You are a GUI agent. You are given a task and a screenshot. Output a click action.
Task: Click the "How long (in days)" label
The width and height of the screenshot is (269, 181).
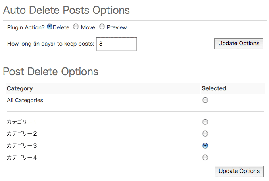pyautogui.click(x=50, y=44)
